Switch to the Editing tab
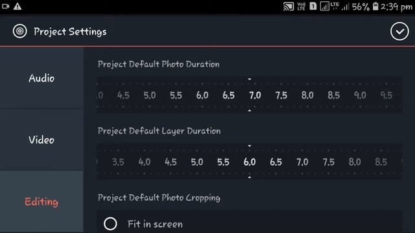Screen dimensions: 415x233 (41, 202)
